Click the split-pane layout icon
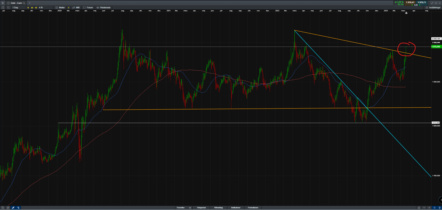The width and height of the screenshot is (442, 210). point(8,7)
